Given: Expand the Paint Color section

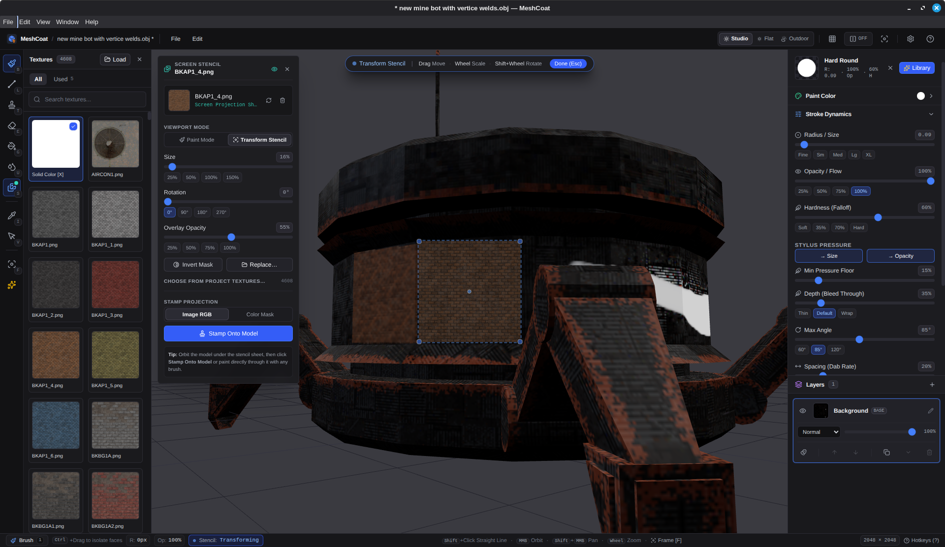Looking at the screenshot, I should [x=931, y=96].
